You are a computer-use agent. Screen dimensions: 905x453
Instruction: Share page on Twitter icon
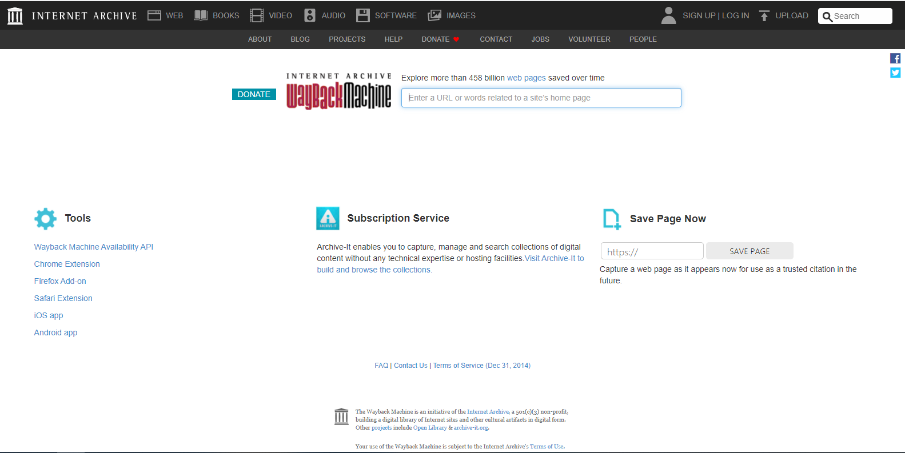[895, 73]
